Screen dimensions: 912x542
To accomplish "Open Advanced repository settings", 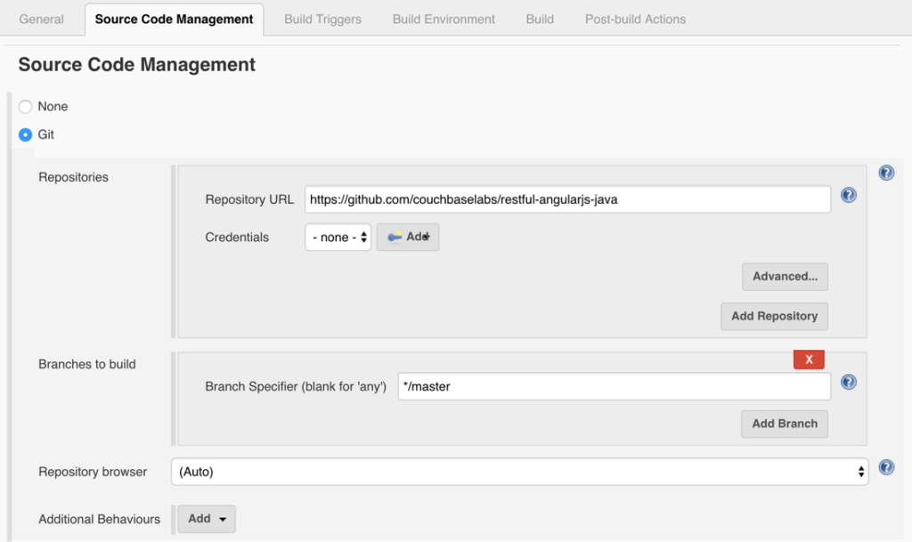I will [785, 277].
